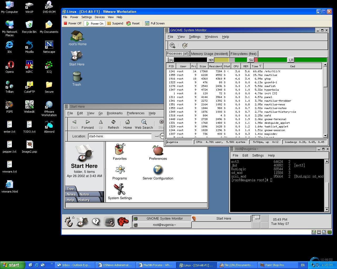Click the Location field containing start-here:
Screen dimensions: 337x269
point(120,136)
